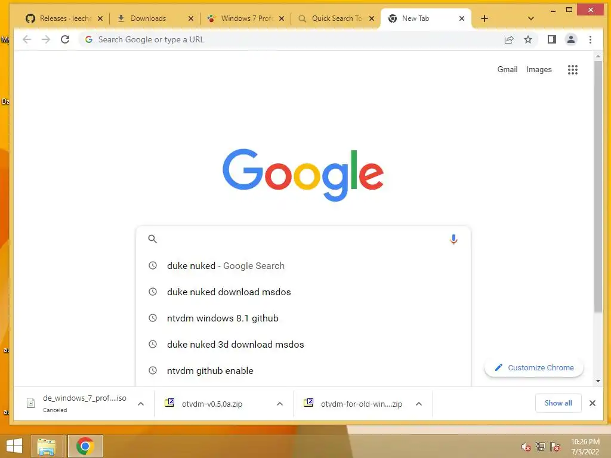Image resolution: width=611 pixels, height=458 pixels.
Task: Go back using the browser back arrow
Action: [x=27, y=39]
